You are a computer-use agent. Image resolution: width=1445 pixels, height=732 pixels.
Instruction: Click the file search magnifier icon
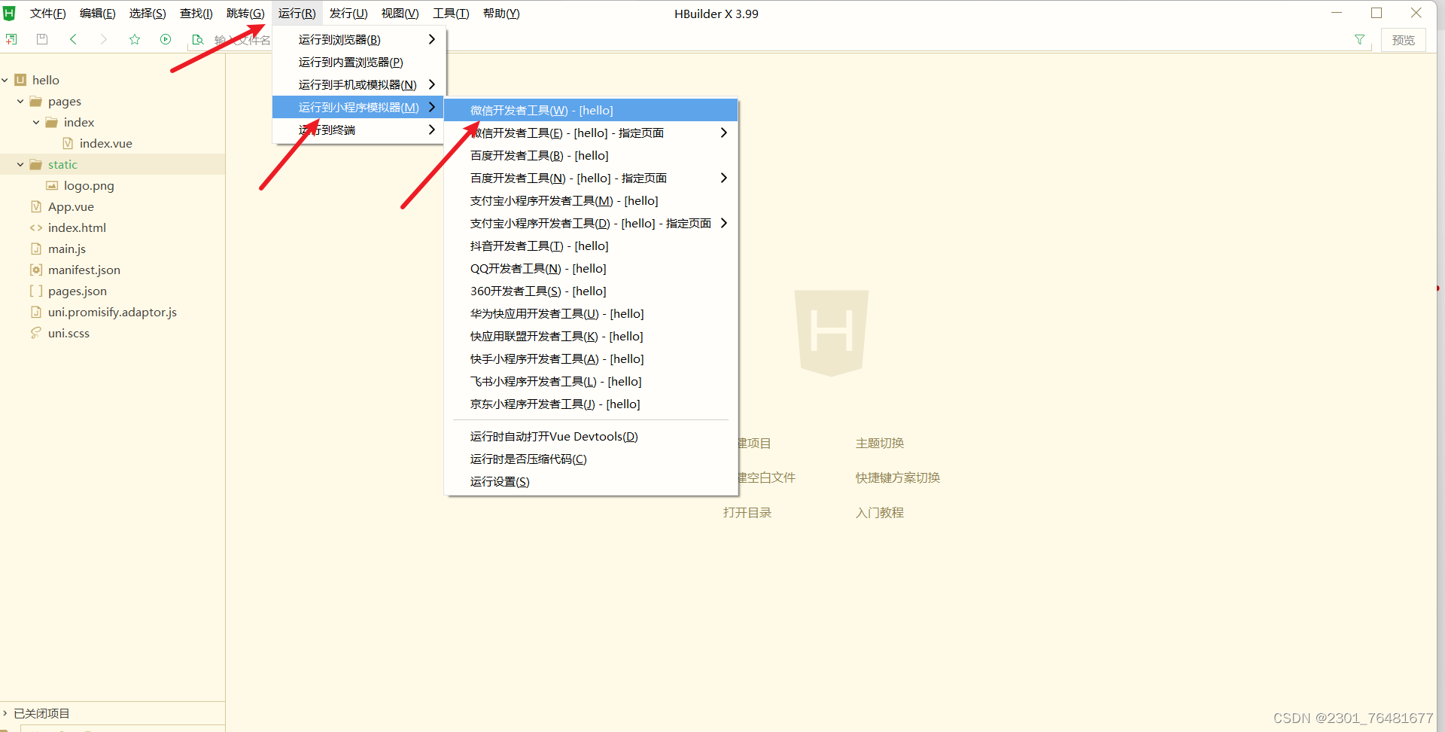tap(197, 39)
